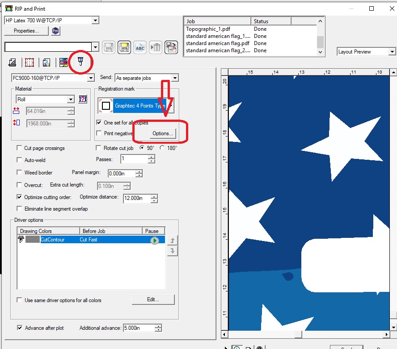Click the Optimize distance spinner arrows
397x349 pixels.
(154, 199)
